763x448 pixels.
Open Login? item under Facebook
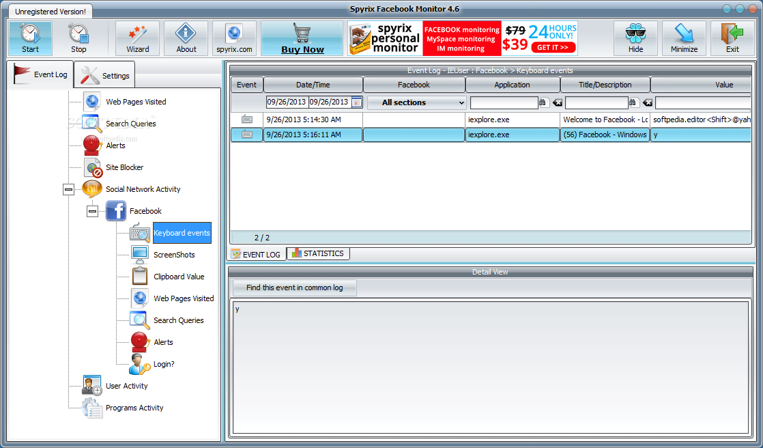(164, 364)
